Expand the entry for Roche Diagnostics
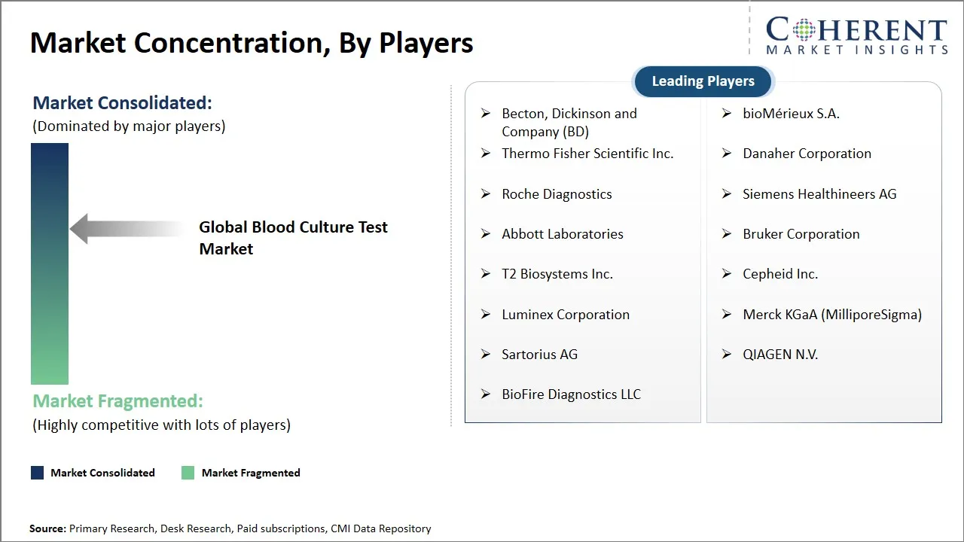Viewport: 964px width, 542px height. pyautogui.click(x=557, y=193)
